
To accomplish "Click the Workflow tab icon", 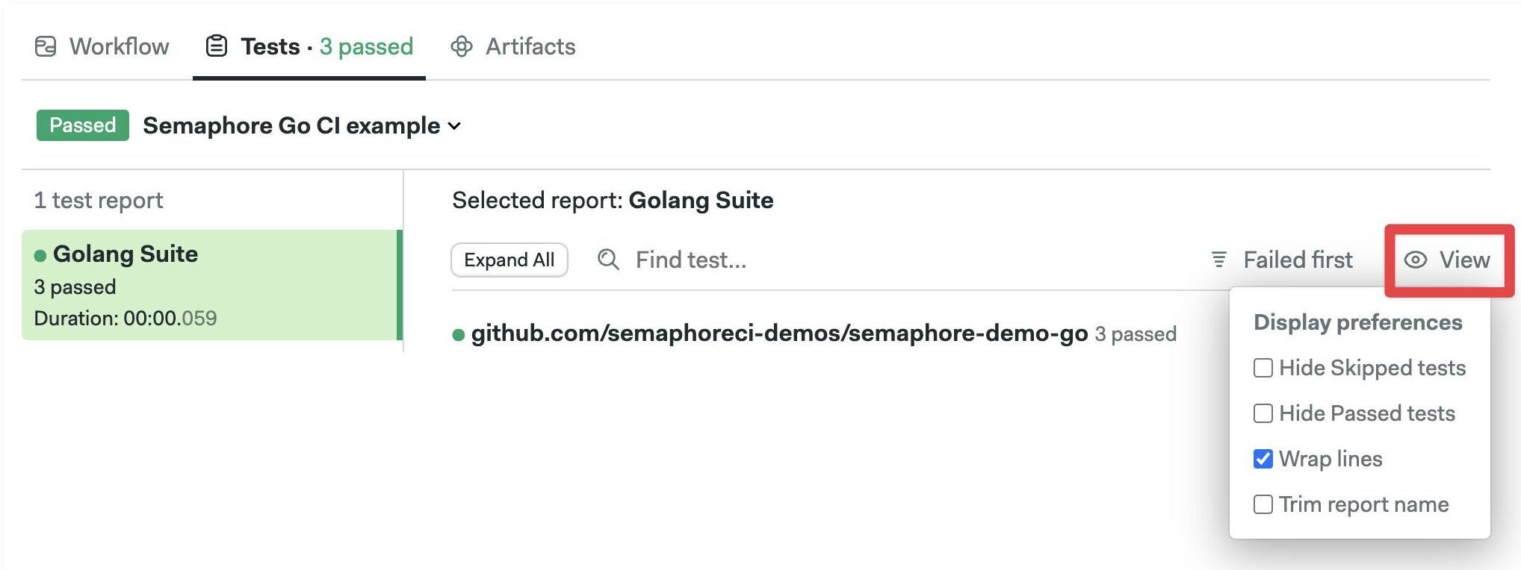I will tap(46, 46).
